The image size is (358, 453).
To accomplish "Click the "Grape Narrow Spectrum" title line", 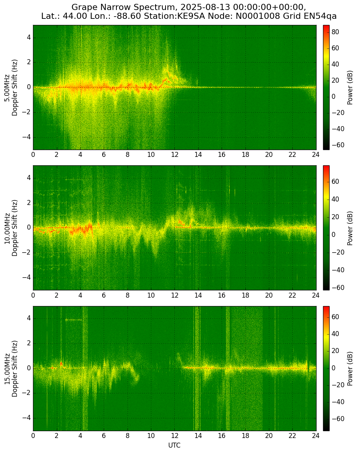I will [189, 7].
